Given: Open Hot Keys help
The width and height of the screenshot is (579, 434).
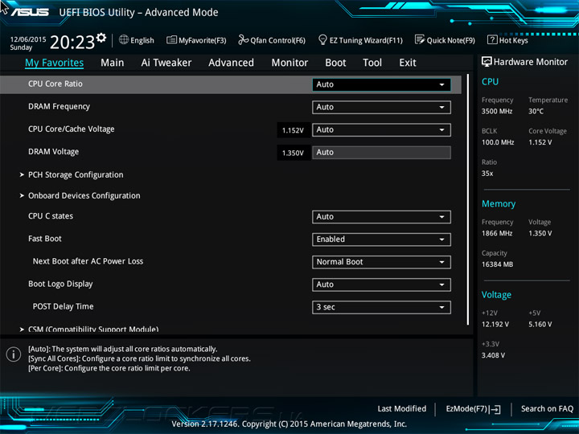Looking at the screenshot, I should tap(507, 40).
